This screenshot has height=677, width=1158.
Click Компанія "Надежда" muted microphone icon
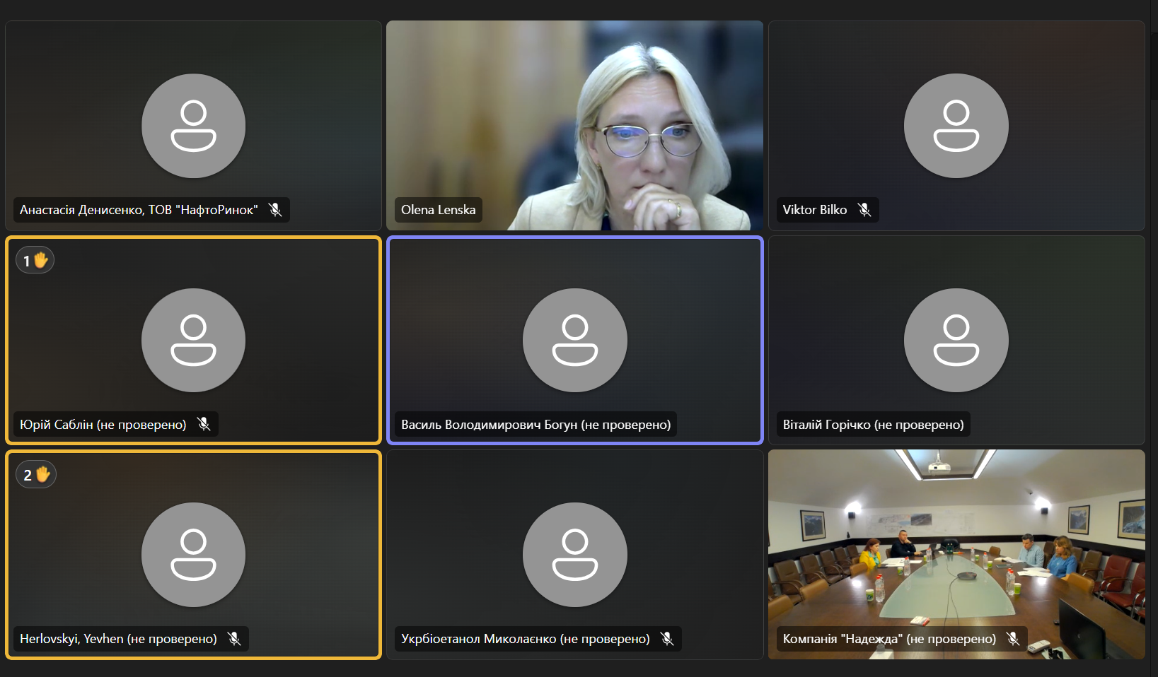point(1013,639)
